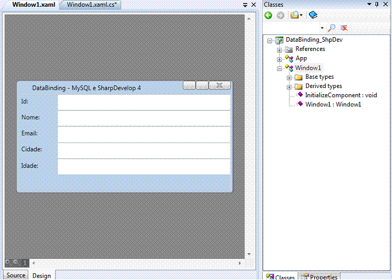Switch to the Source view tab

15,275
